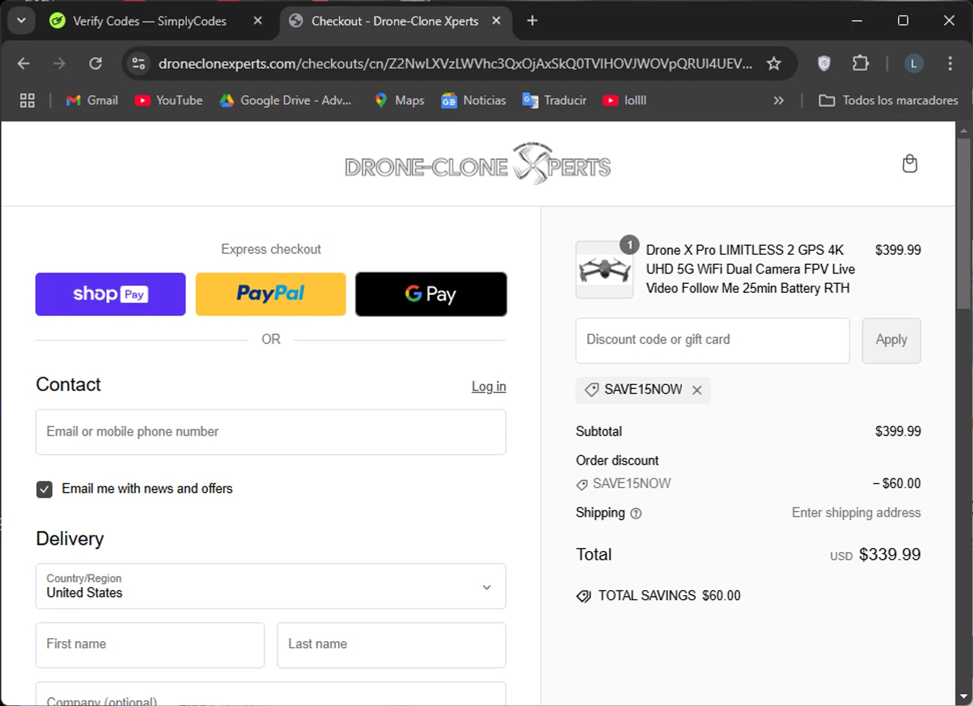
Task: Uncheck Email me with news and offers
Action: (44, 489)
